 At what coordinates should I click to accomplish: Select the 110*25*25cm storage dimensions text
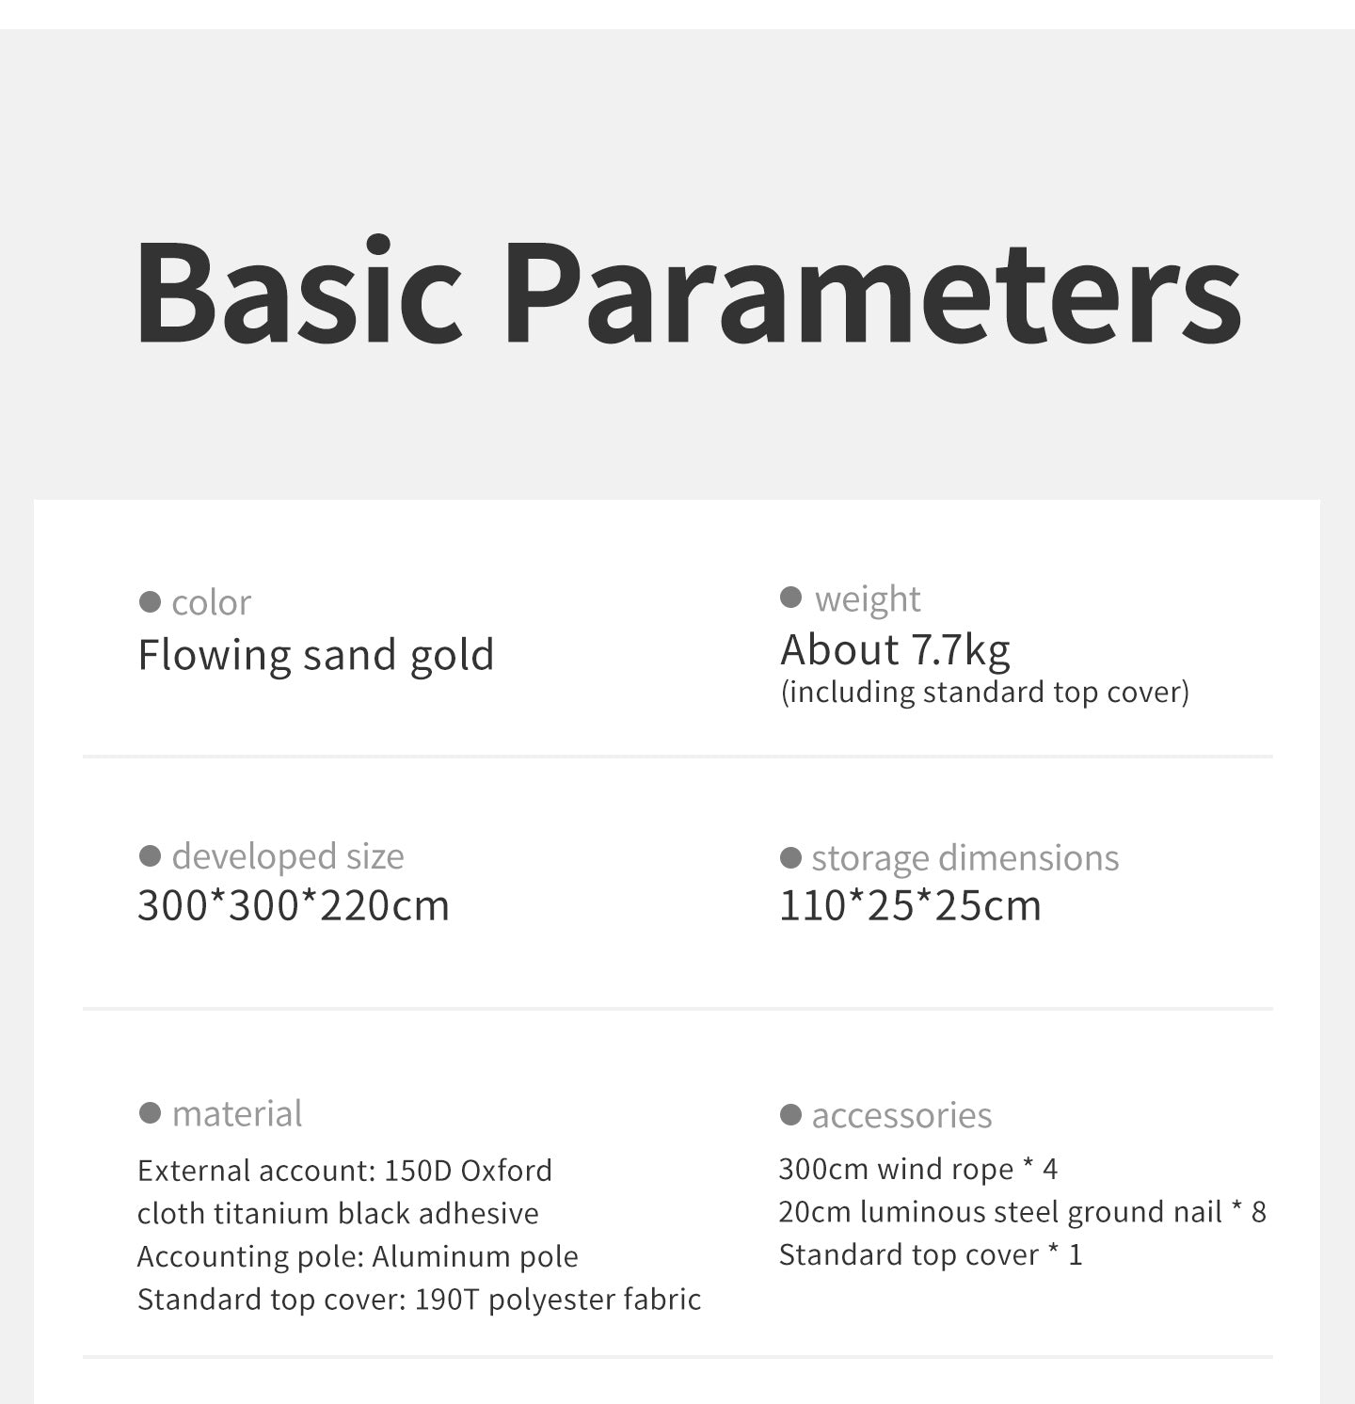(x=910, y=905)
